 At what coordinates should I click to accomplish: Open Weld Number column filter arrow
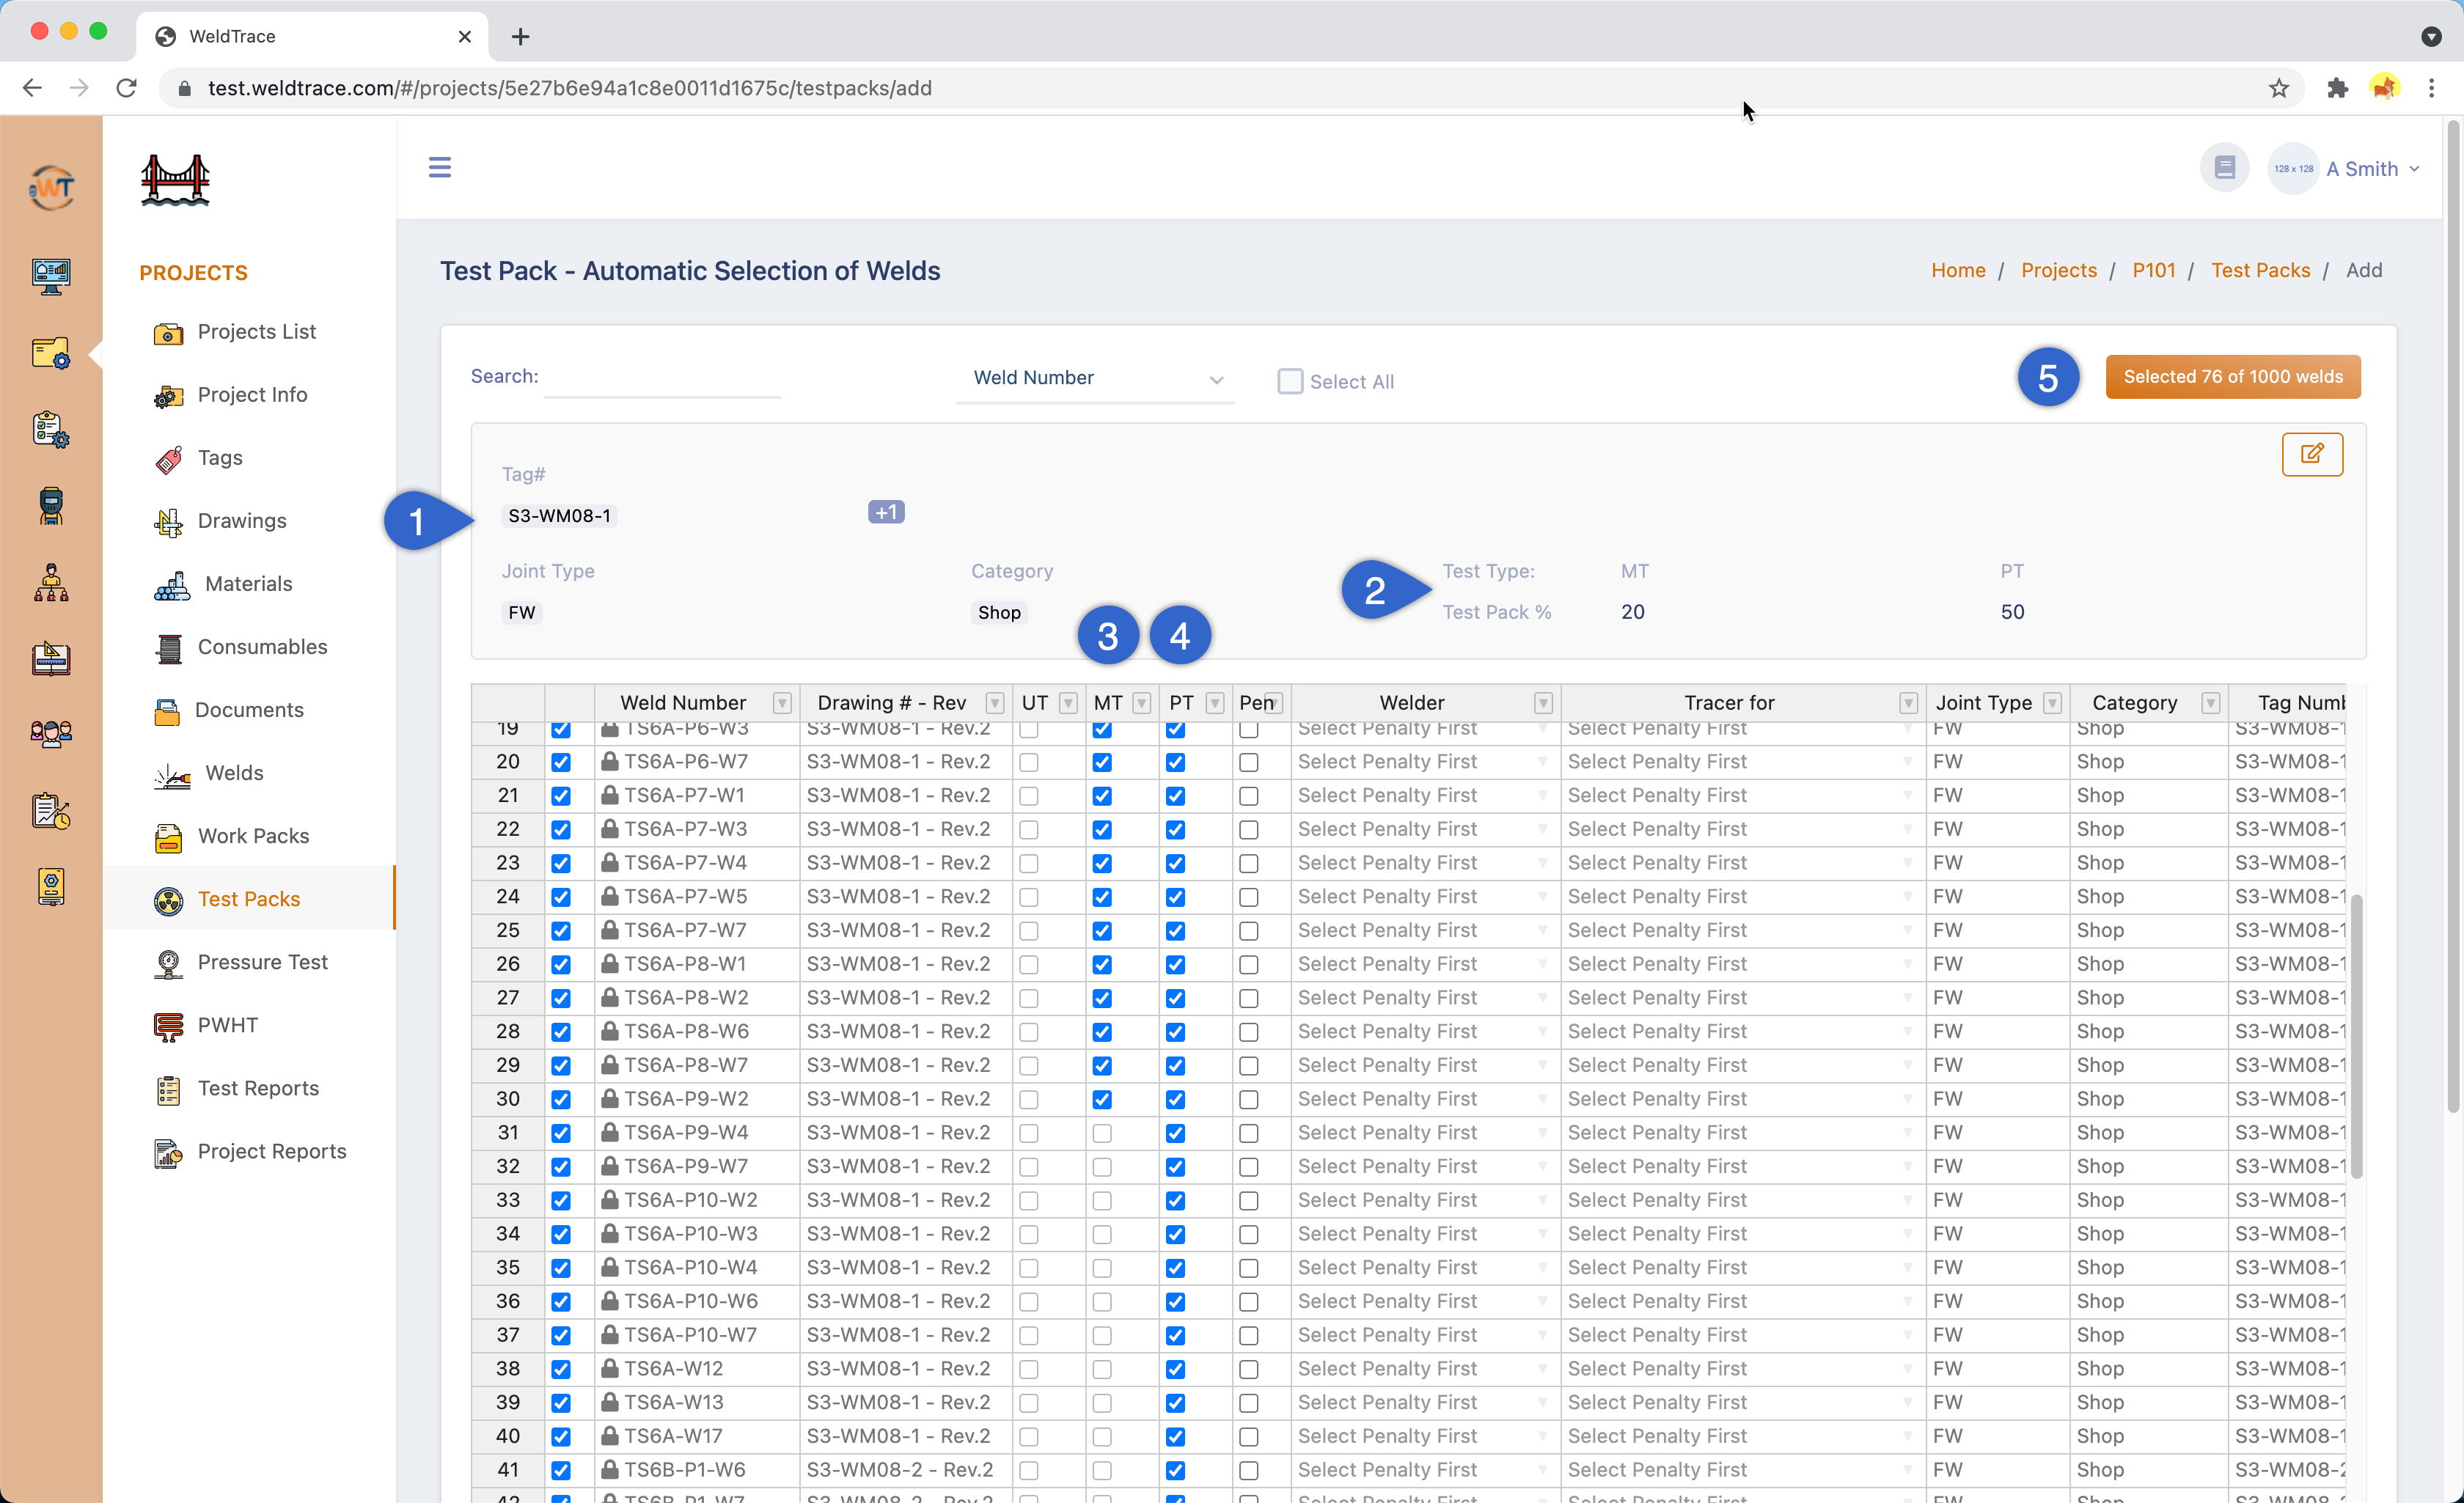coord(782,703)
